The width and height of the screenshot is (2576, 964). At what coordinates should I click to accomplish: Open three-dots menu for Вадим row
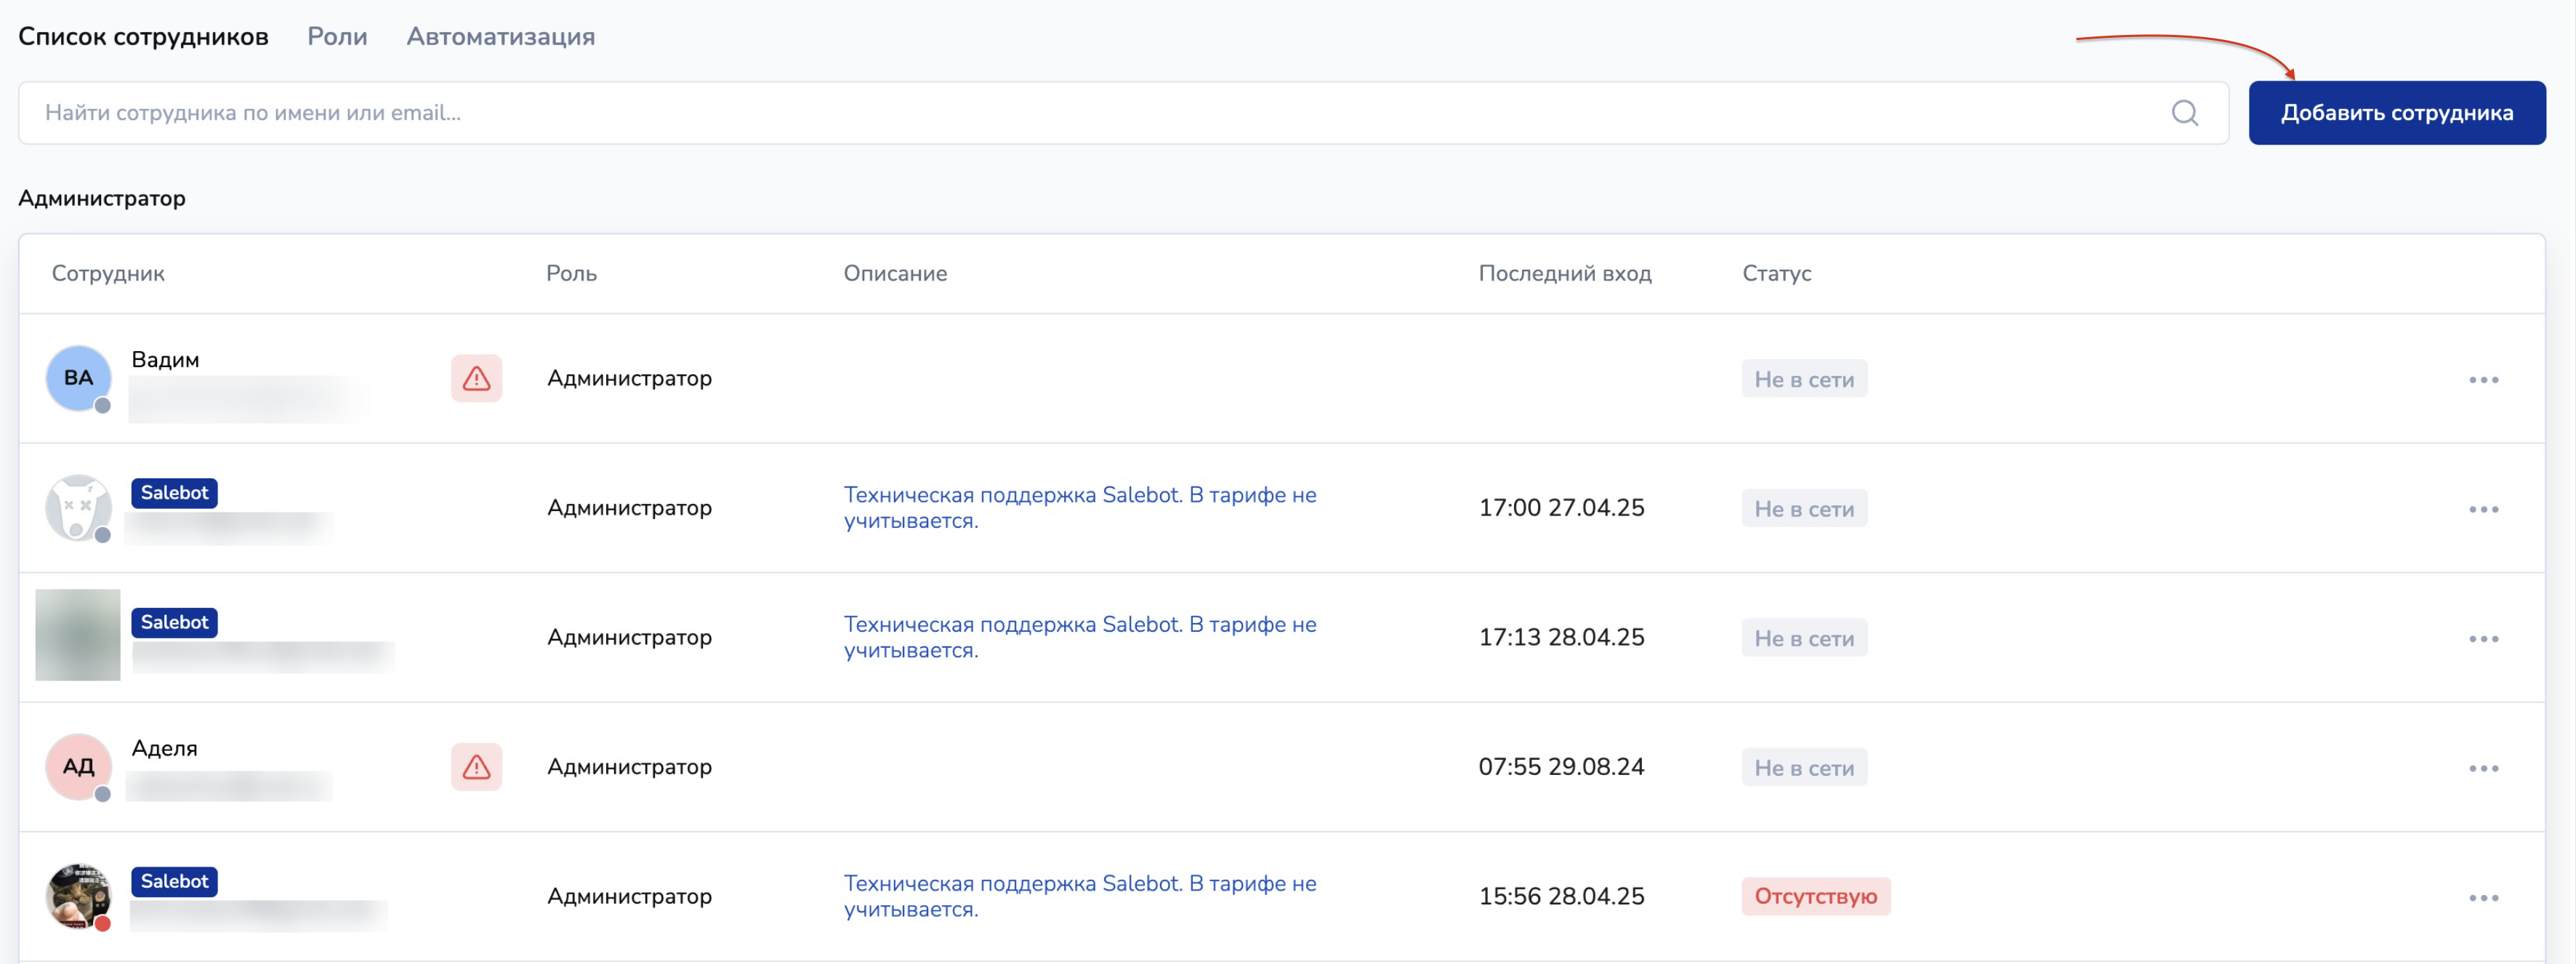2483,380
